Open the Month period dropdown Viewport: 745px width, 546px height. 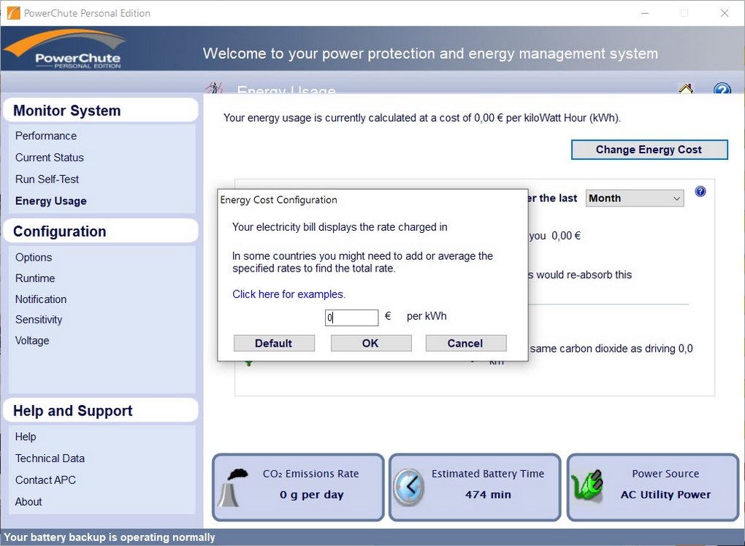point(634,199)
